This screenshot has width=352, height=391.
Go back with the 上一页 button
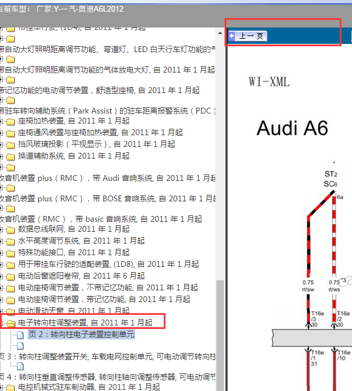[x=247, y=36]
